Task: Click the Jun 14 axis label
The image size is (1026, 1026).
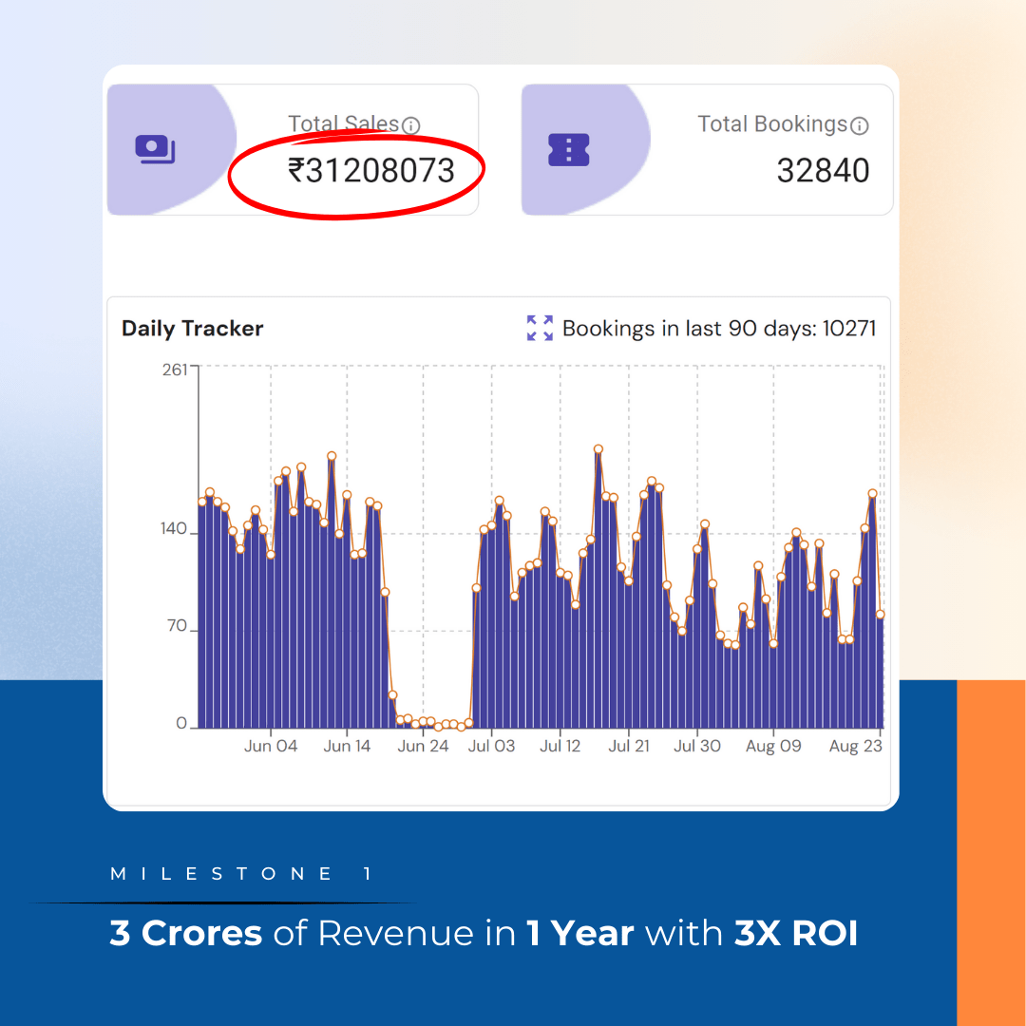Action: [x=347, y=746]
